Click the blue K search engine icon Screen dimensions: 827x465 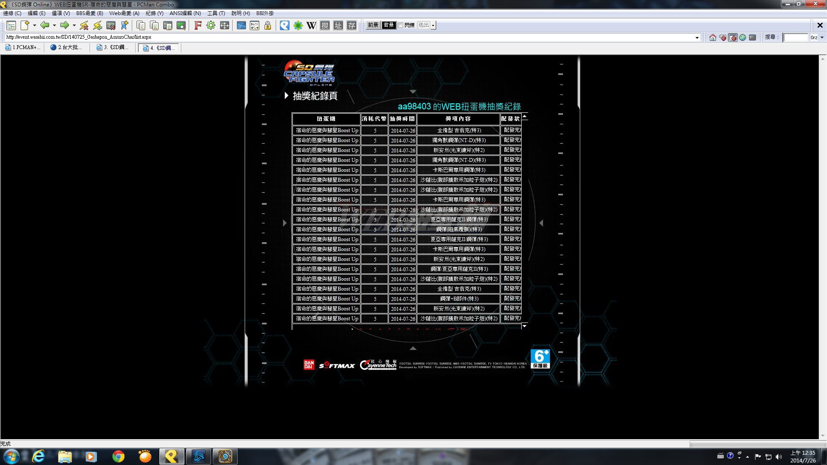coord(284,25)
